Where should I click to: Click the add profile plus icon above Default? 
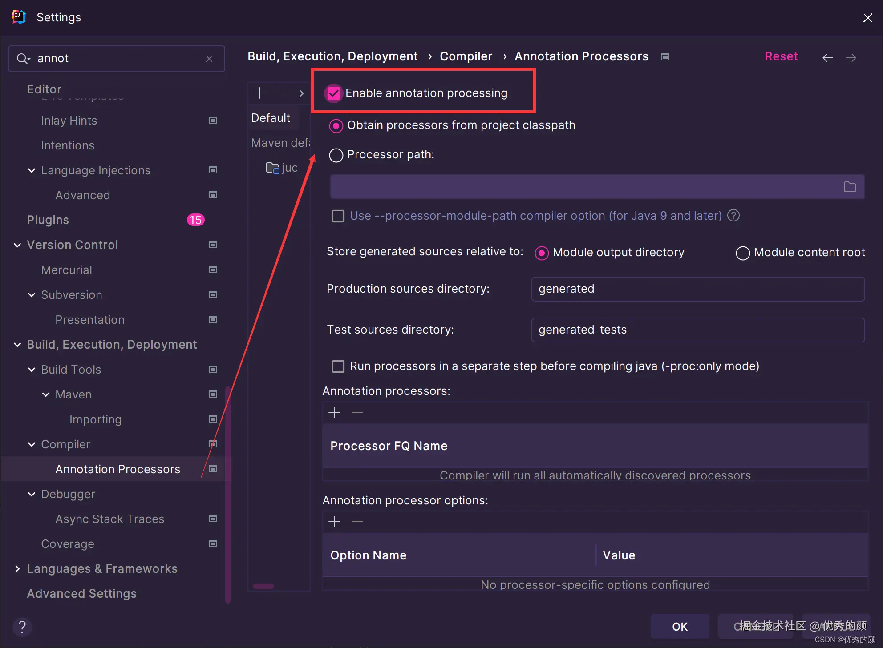pyautogui.click(x=259, y=93)
